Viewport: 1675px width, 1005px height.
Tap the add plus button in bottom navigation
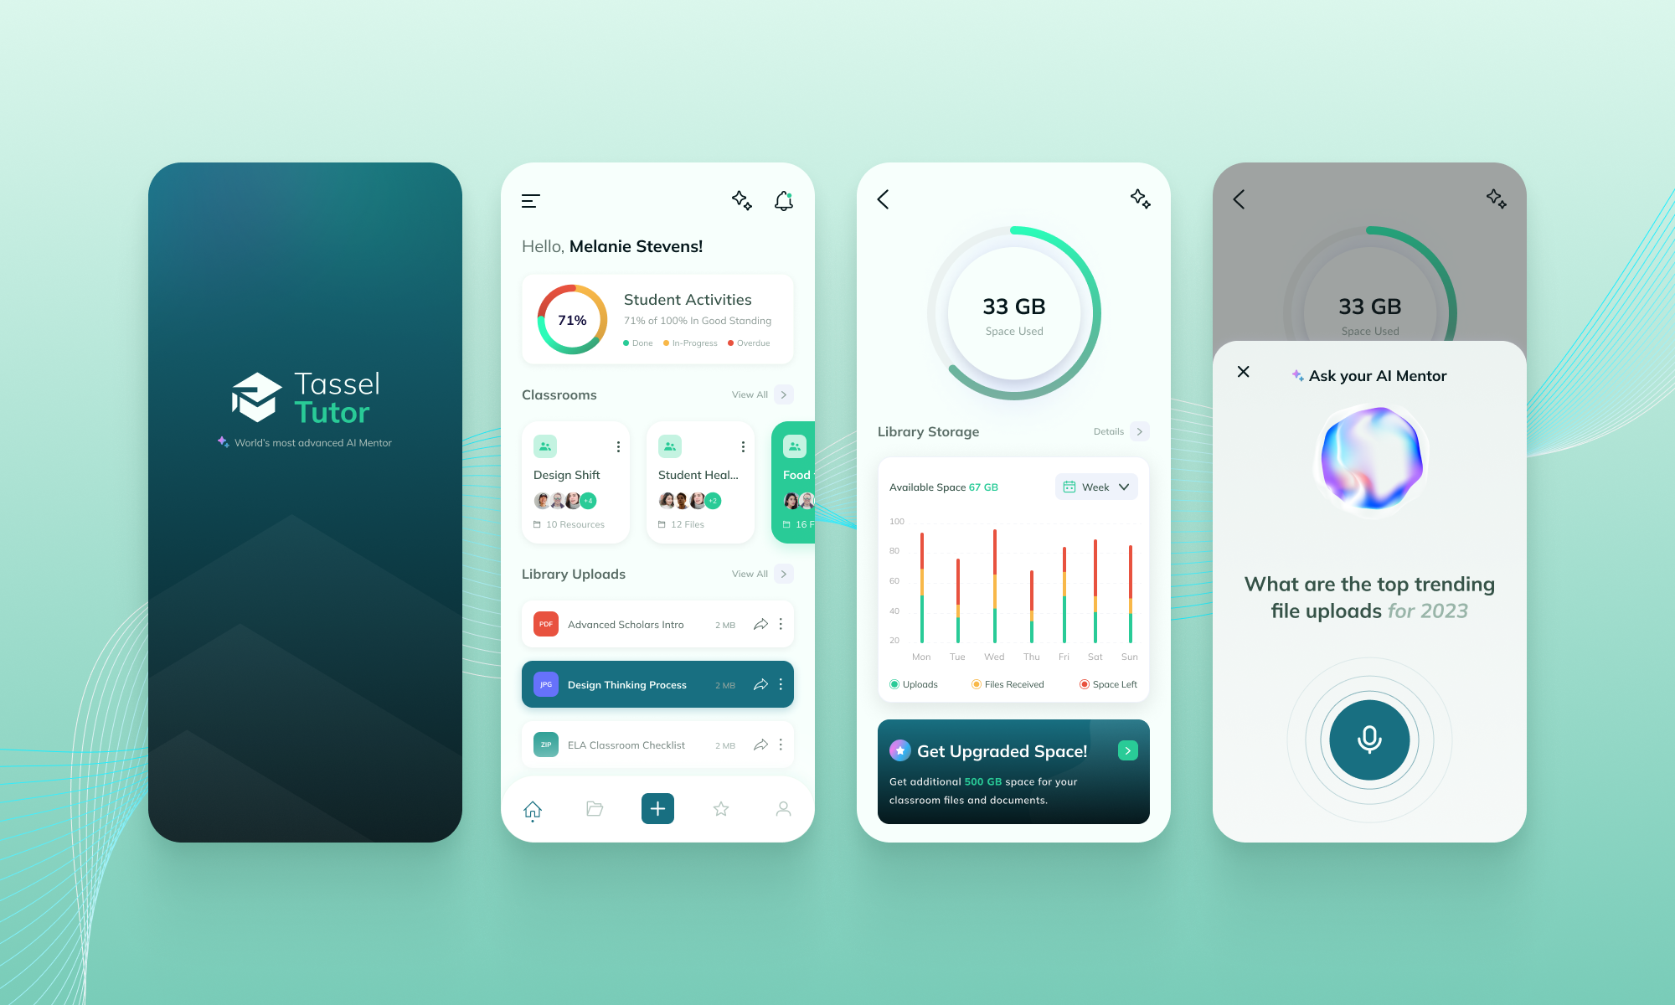pyautogui.click(x=658, y=809)
